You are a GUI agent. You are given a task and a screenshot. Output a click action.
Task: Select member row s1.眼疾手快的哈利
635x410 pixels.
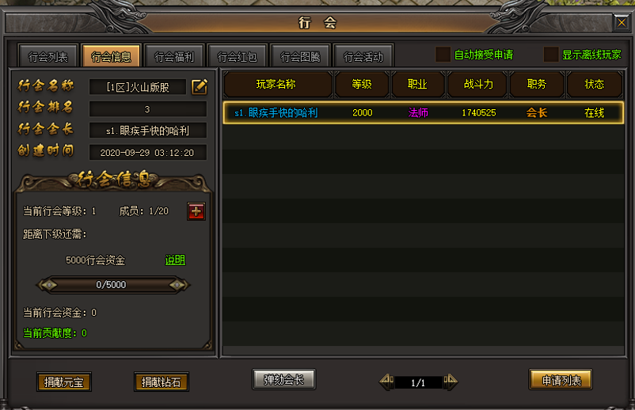tap(423, 113)
